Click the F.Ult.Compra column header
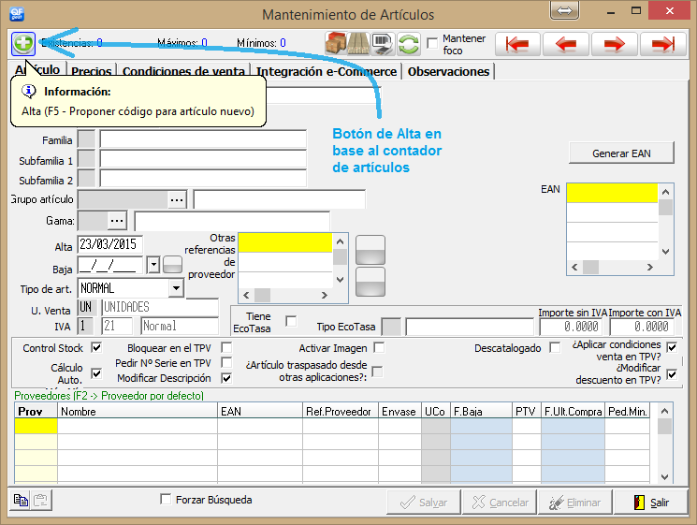 [573, 411]
